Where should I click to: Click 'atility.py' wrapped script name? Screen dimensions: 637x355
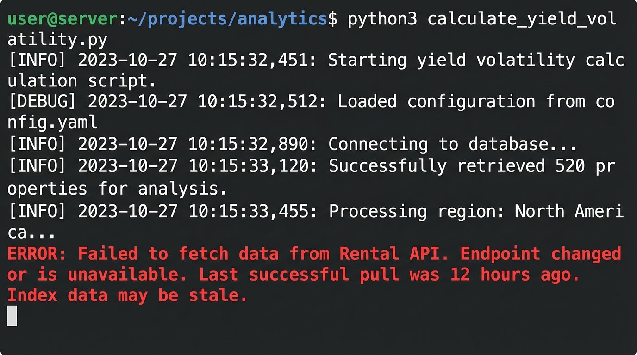pos(57,40)
